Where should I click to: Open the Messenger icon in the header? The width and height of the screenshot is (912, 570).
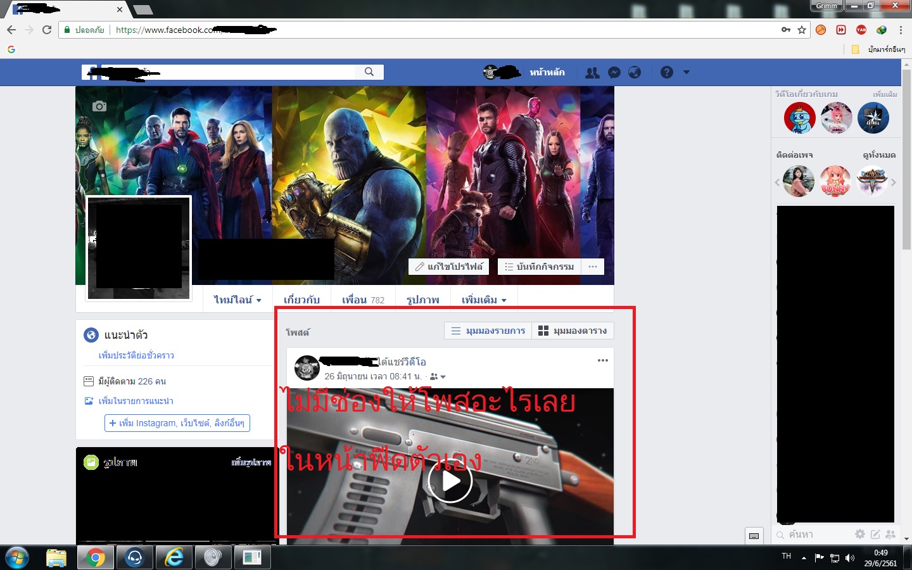614,73
